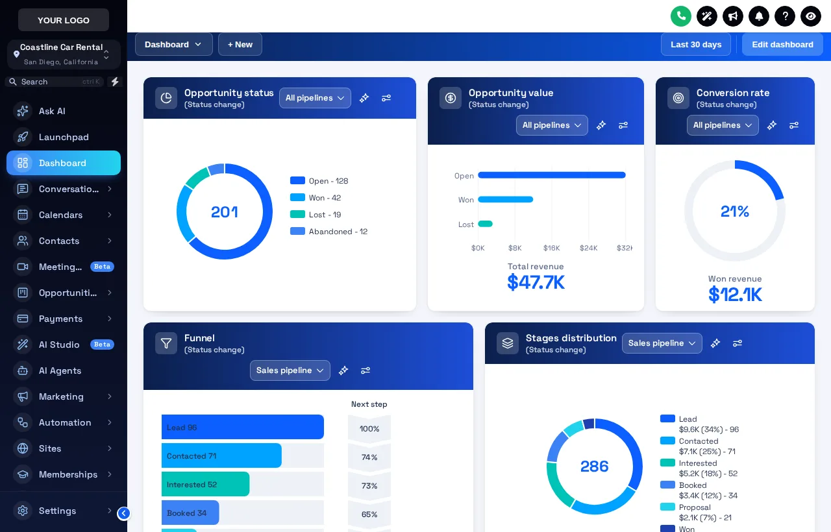Viewport: 831px width, 532px height.
Task: Collapse the sidebar with the arrow button
Action: (x=124, y=513)
